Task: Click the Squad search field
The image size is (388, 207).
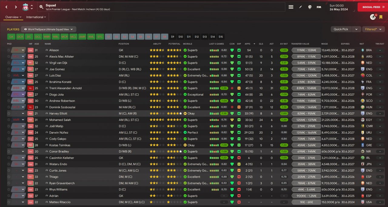Action: 161,7
